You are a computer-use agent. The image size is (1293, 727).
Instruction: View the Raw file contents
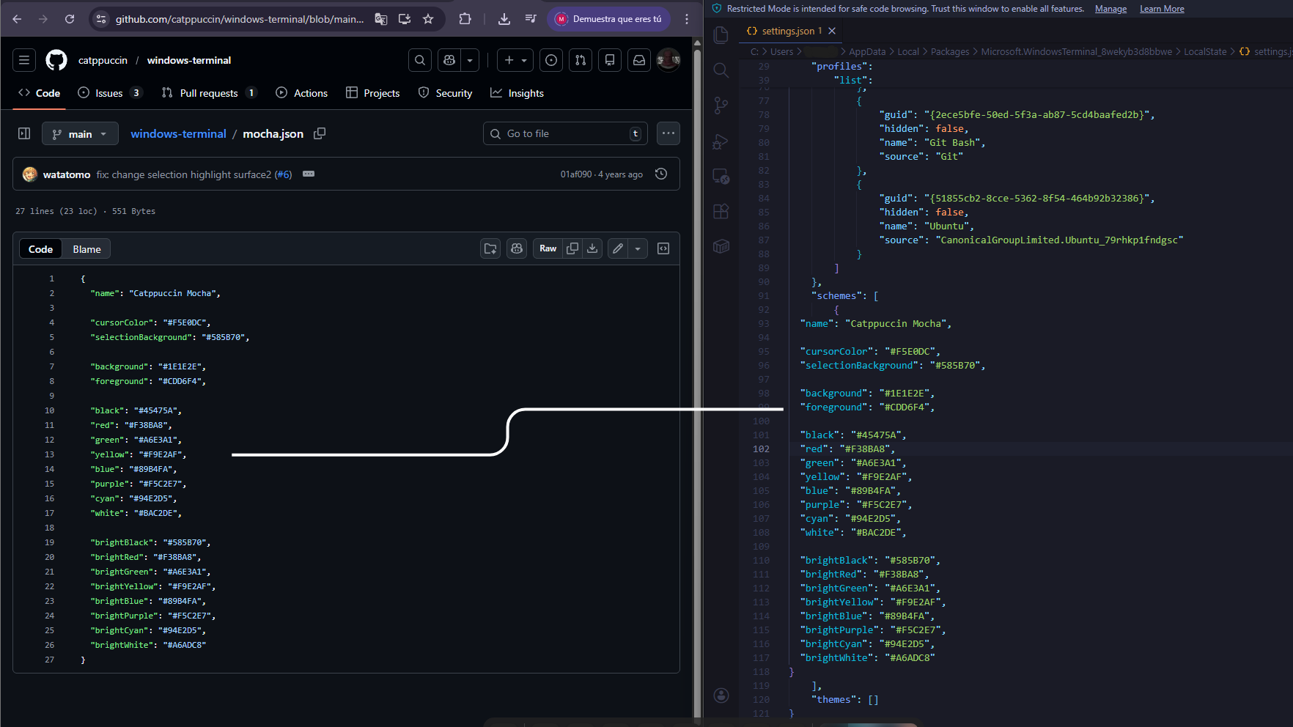(548, 248)
